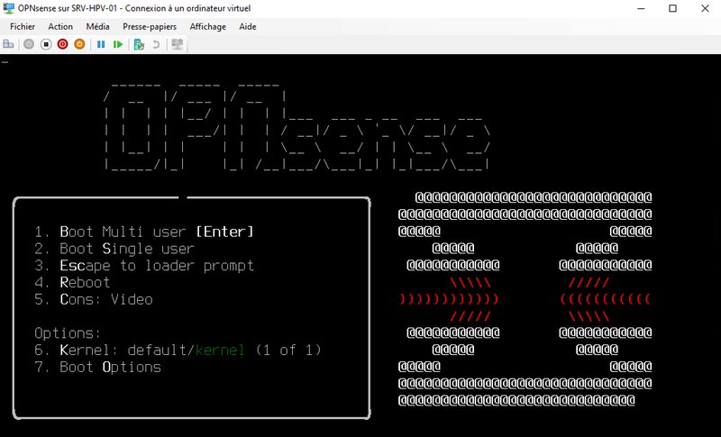This screenshot has height=437, width=721.
Task: Open the Fichier menu
Action: click(22, 27)
